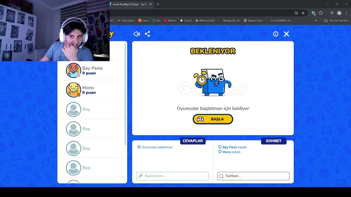
Task: Click the install app icon in address bar
Action: 296,13
